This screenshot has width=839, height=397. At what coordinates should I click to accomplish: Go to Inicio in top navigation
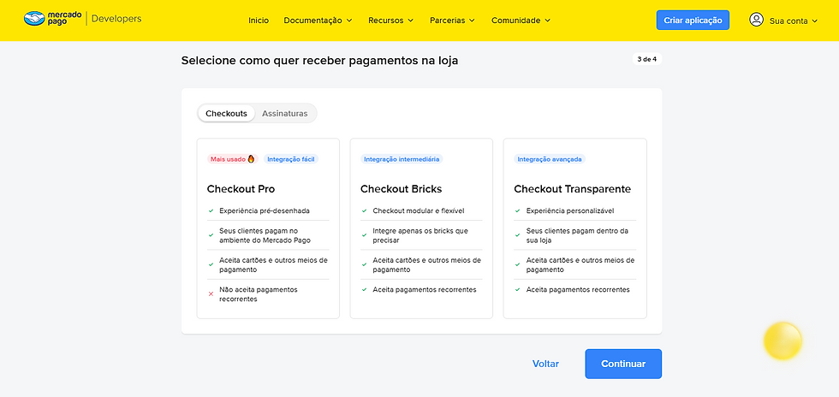pos(259,21)
